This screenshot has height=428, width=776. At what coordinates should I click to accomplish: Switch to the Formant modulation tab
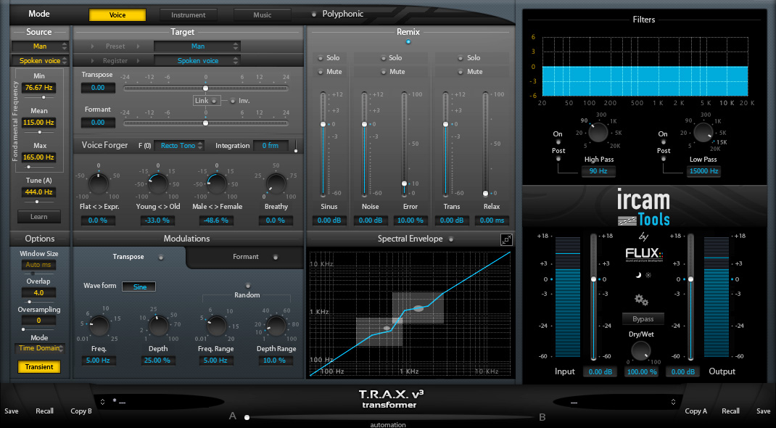(247, 257)
